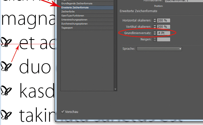This screenshot has width=203, height=125.
Task: Increase Vertikal skalieren with up arrow
Action: pos(155,26)
